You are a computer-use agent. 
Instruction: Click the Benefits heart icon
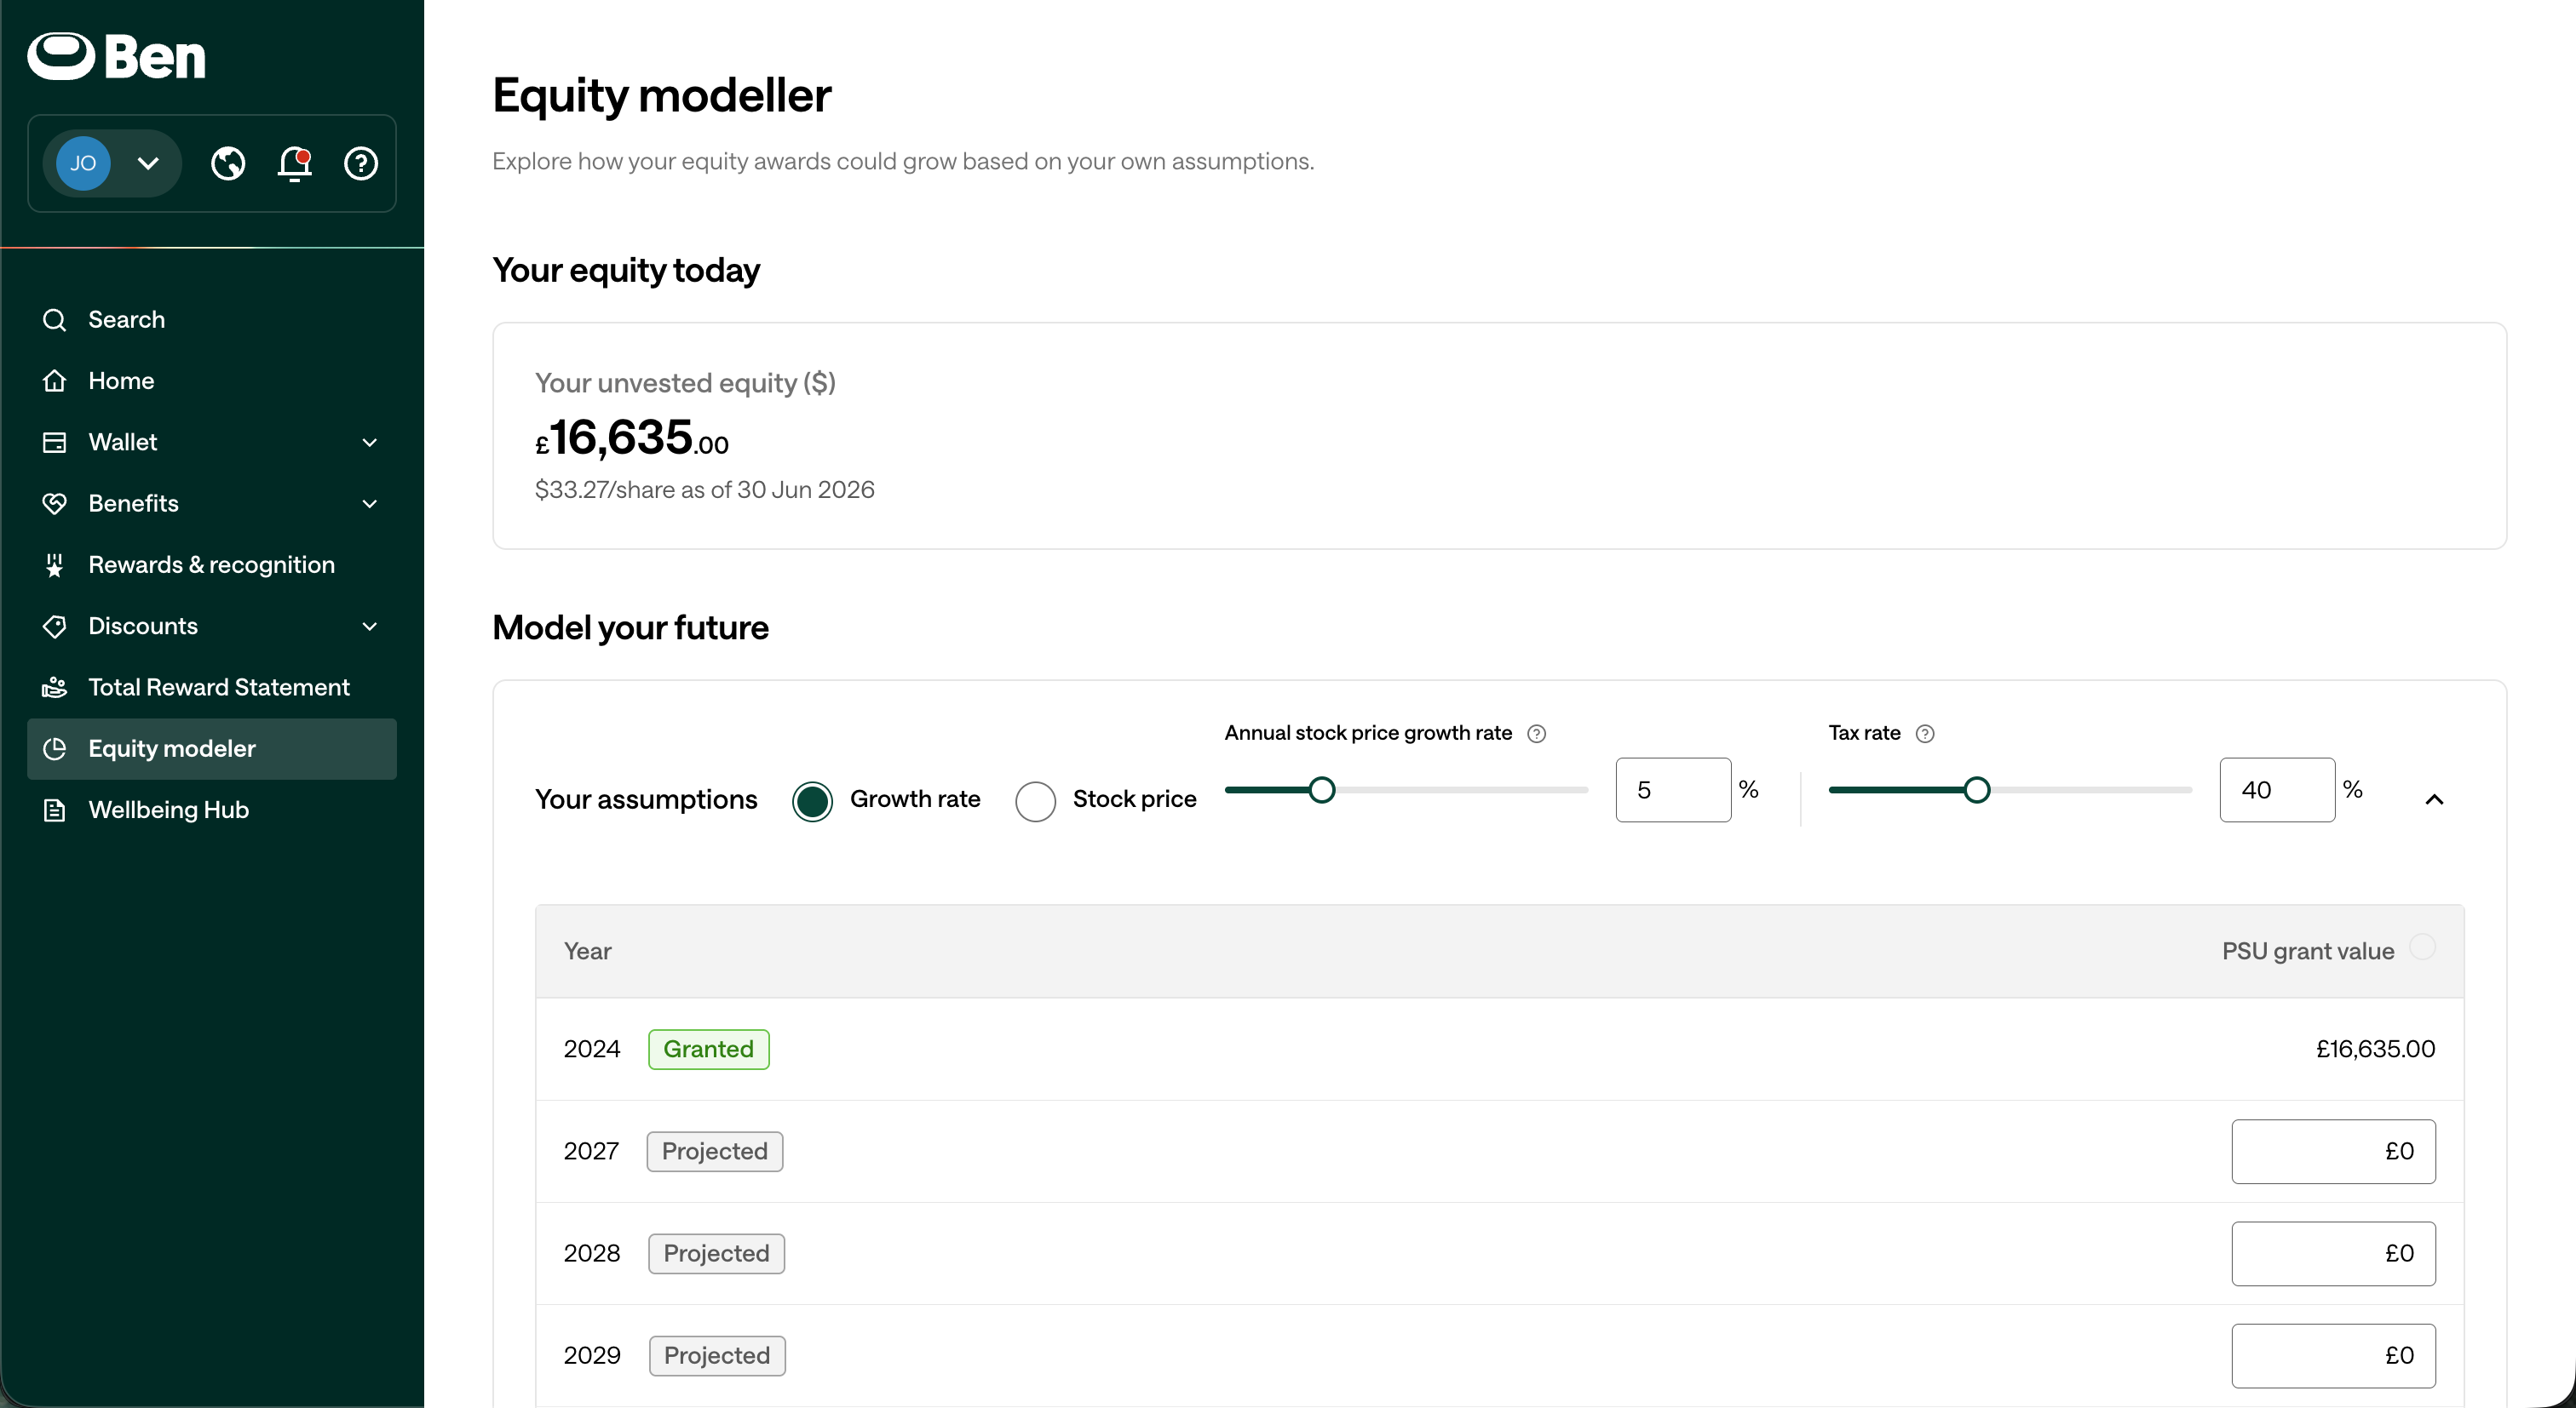coord(54,504)
